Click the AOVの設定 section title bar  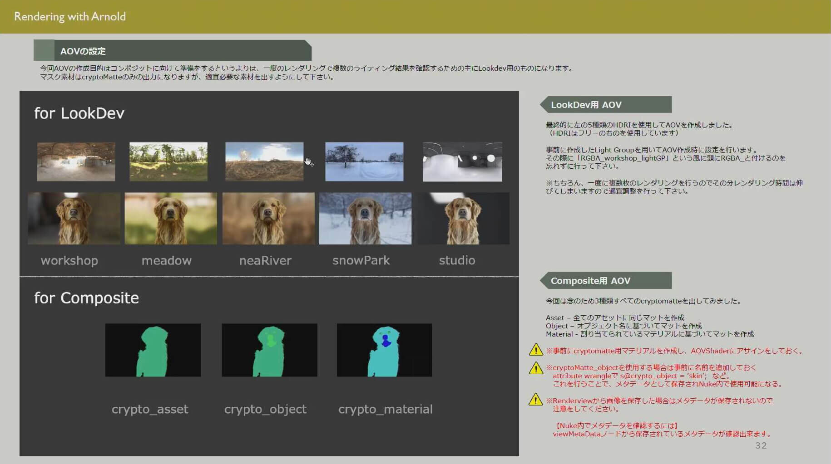[x=173, y=51]
